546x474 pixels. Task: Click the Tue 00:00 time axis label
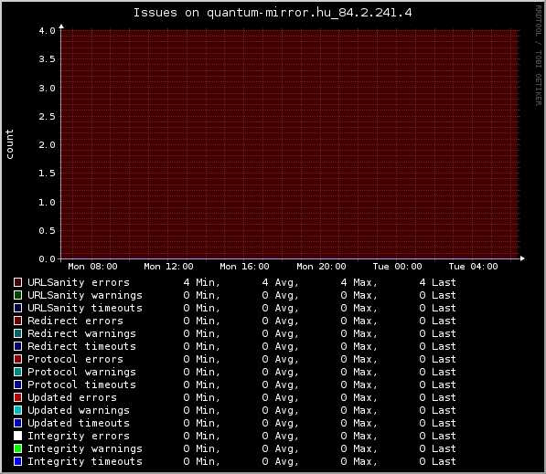coord(397,267)
